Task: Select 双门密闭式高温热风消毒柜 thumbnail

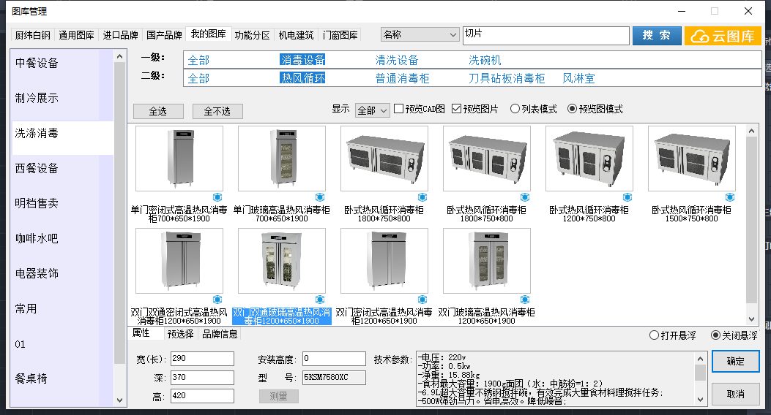Action: [x=384, y=261]
